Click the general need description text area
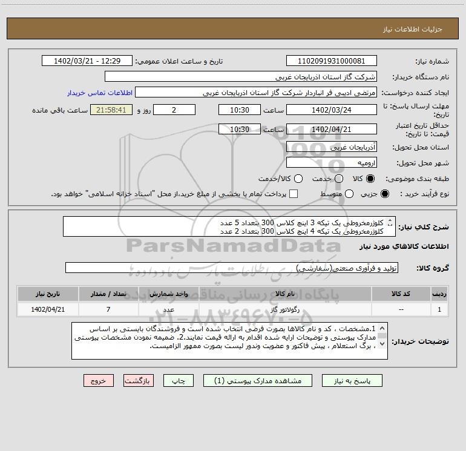The height and width of the screenshot is (451, 466). click(229, 226)
